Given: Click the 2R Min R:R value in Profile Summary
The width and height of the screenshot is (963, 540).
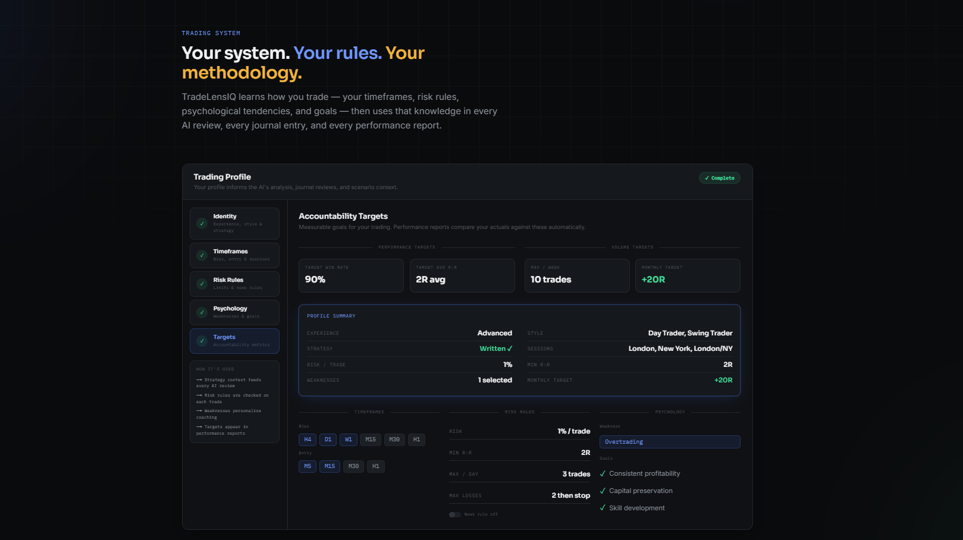Looking at the screenshot, I should click(x=728, y=365).
